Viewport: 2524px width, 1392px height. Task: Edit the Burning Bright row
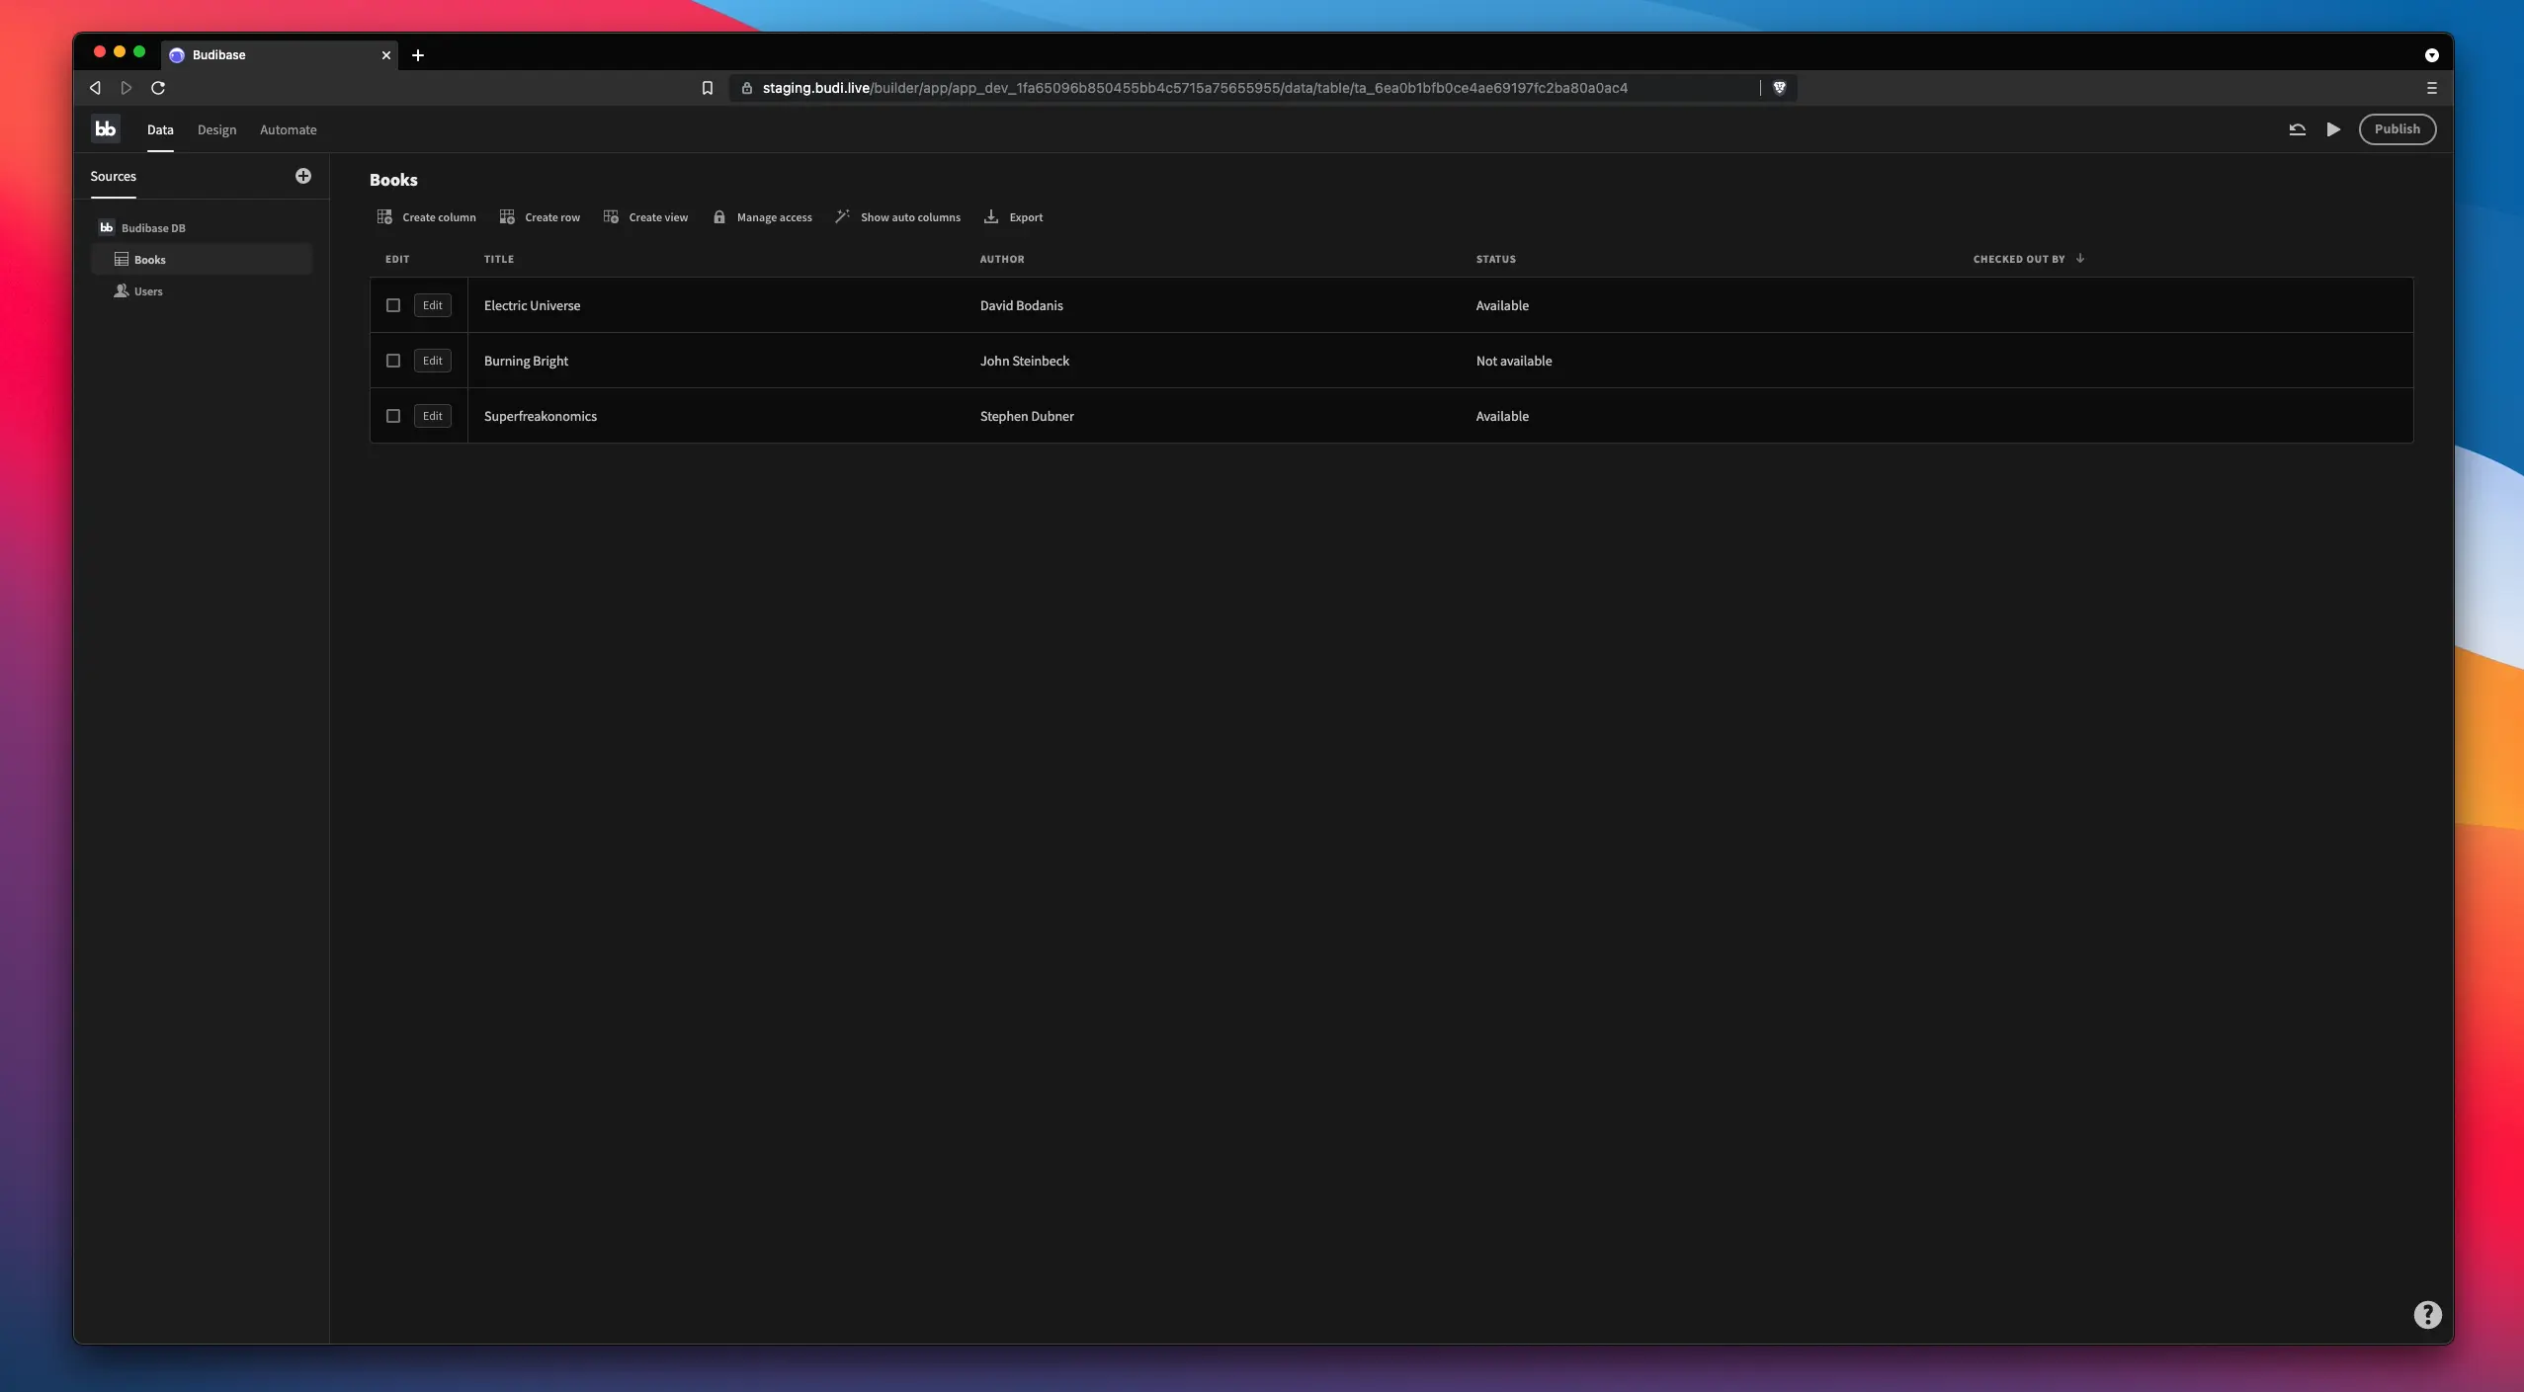click(432, 360)
